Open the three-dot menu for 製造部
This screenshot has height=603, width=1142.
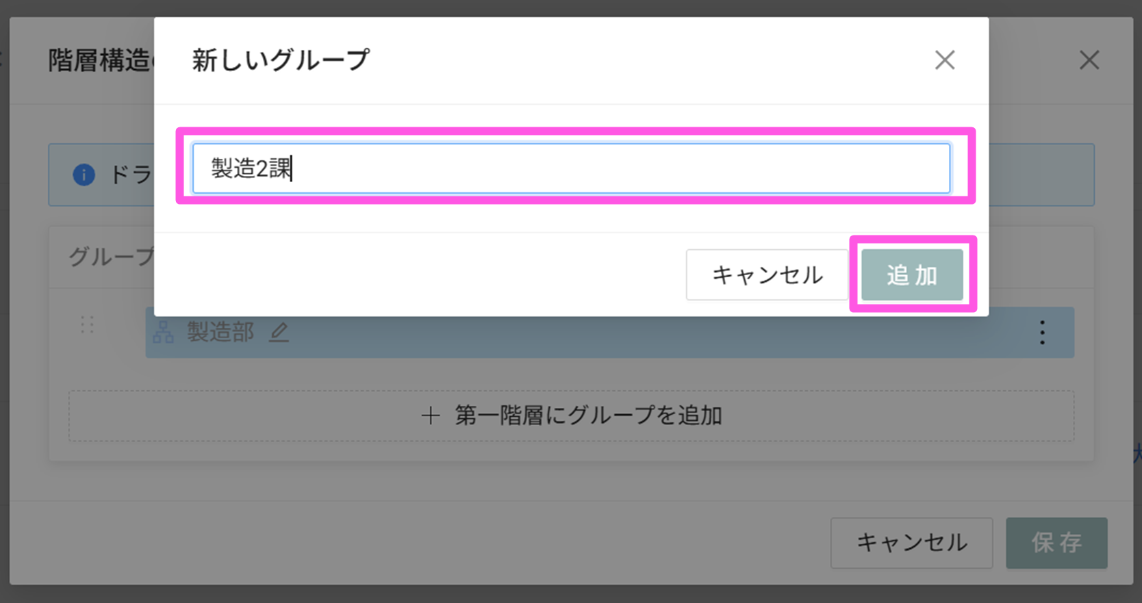(x=1042, y=333)
